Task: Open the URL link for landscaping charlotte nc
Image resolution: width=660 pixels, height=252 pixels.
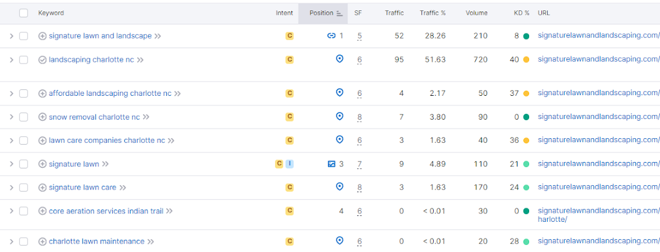Action: [599, 59]
